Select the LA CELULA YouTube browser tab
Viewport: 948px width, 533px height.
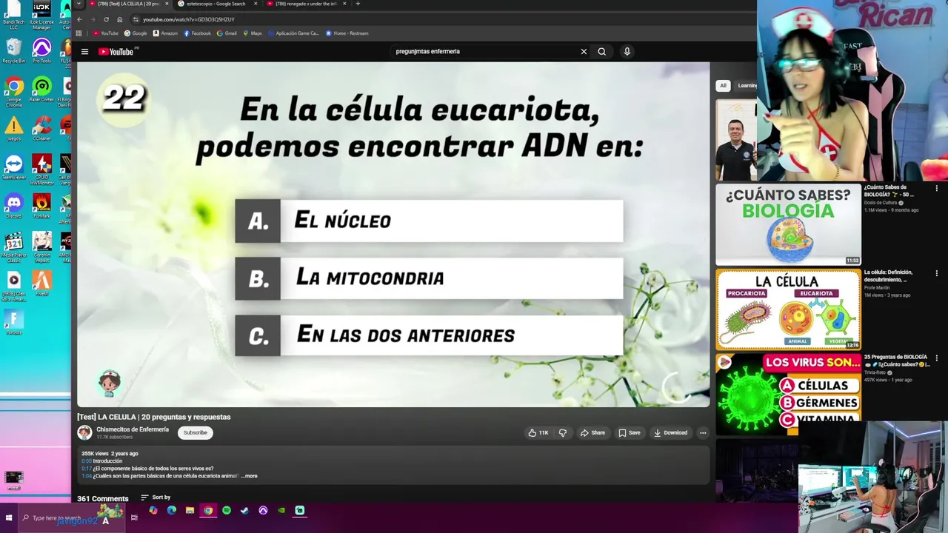click(x=128, y=4)
